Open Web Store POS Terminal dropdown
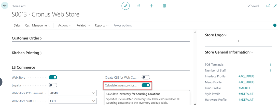279x105 pixels. (93, 93)
